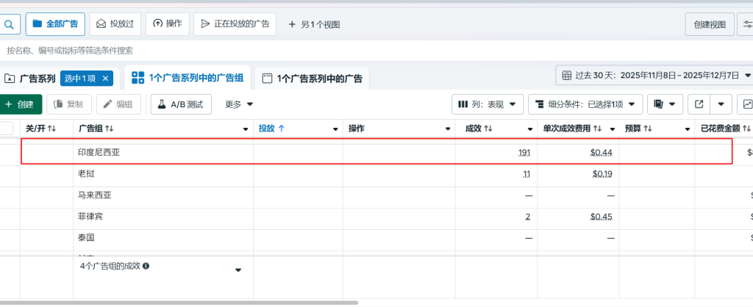Expand the 更多 menu
The height and width of the screenshot is (307, 753).
point(239,104)
